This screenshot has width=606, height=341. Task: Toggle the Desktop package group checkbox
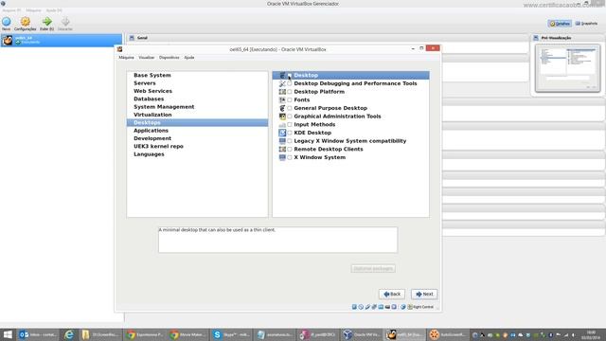pos(290,76)
